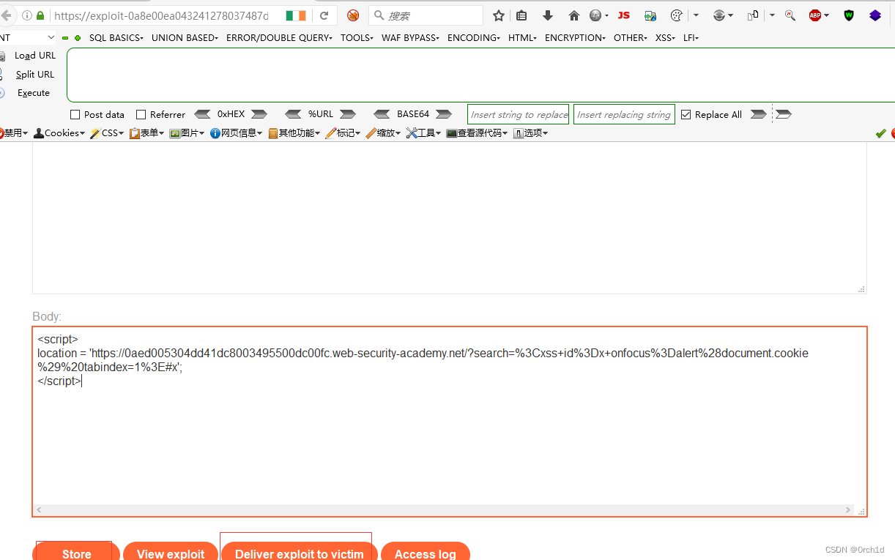
Task: Click the Irish flag icon in the address bar
Action: click(296, 15)
